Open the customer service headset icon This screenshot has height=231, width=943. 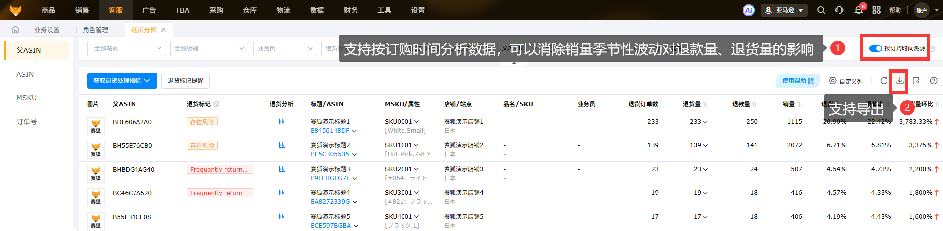click(839, 10)
